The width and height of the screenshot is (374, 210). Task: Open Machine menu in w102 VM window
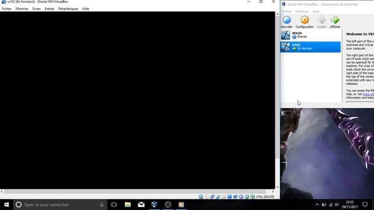tap(22, 9)
